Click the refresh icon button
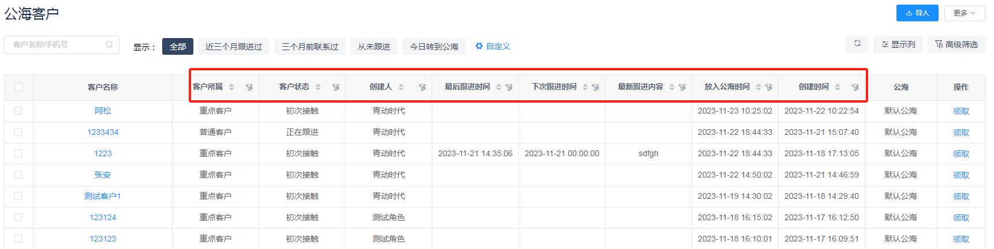Image resolution: width=994 pixels, height=249 pixels. point(857,44)
